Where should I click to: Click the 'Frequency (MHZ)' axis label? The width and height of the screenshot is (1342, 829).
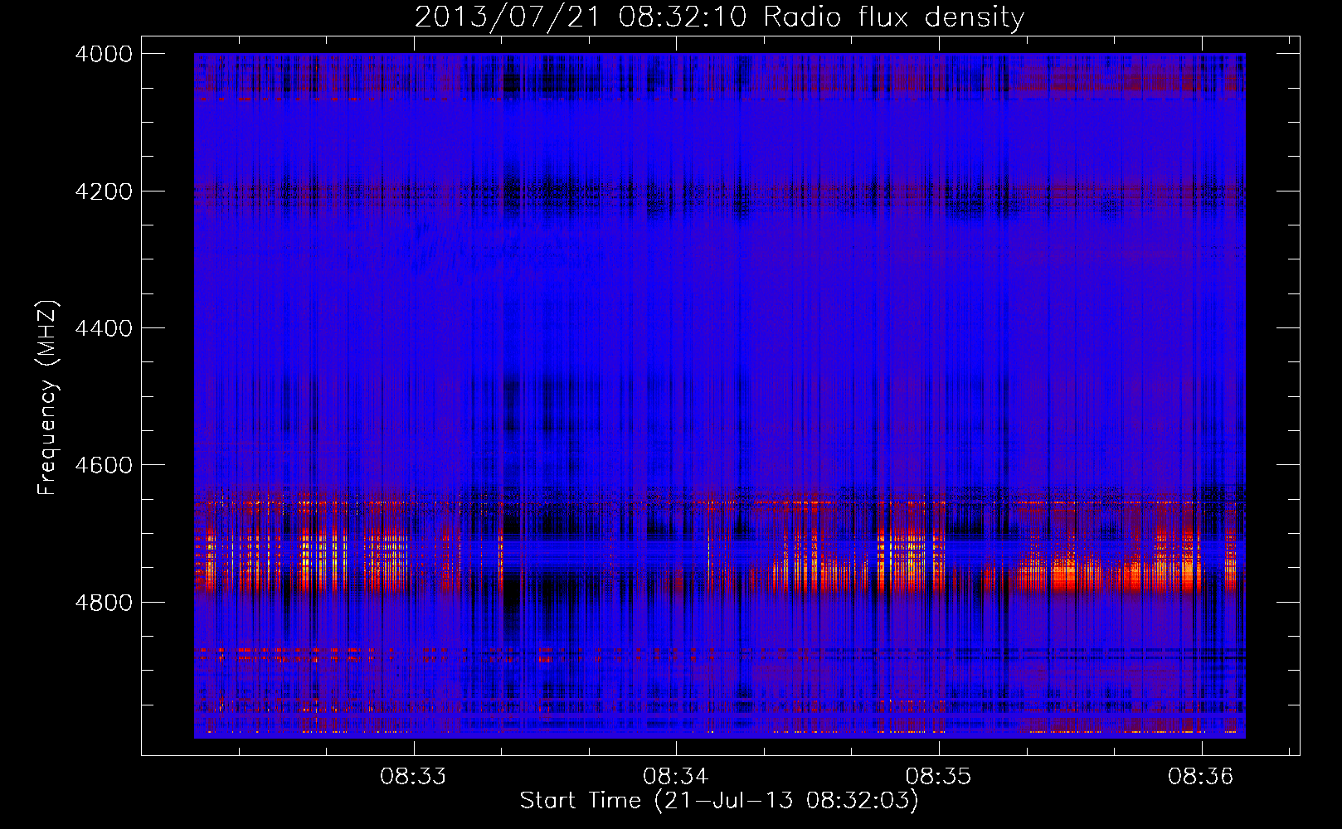48,397
